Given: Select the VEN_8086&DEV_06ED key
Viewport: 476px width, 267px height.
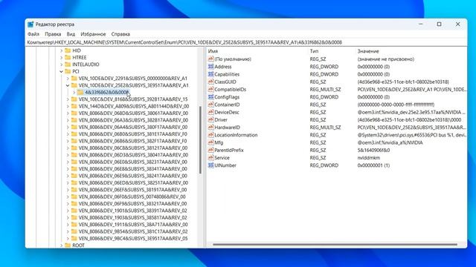Looking at the screenshot, I should pos(133,183).
